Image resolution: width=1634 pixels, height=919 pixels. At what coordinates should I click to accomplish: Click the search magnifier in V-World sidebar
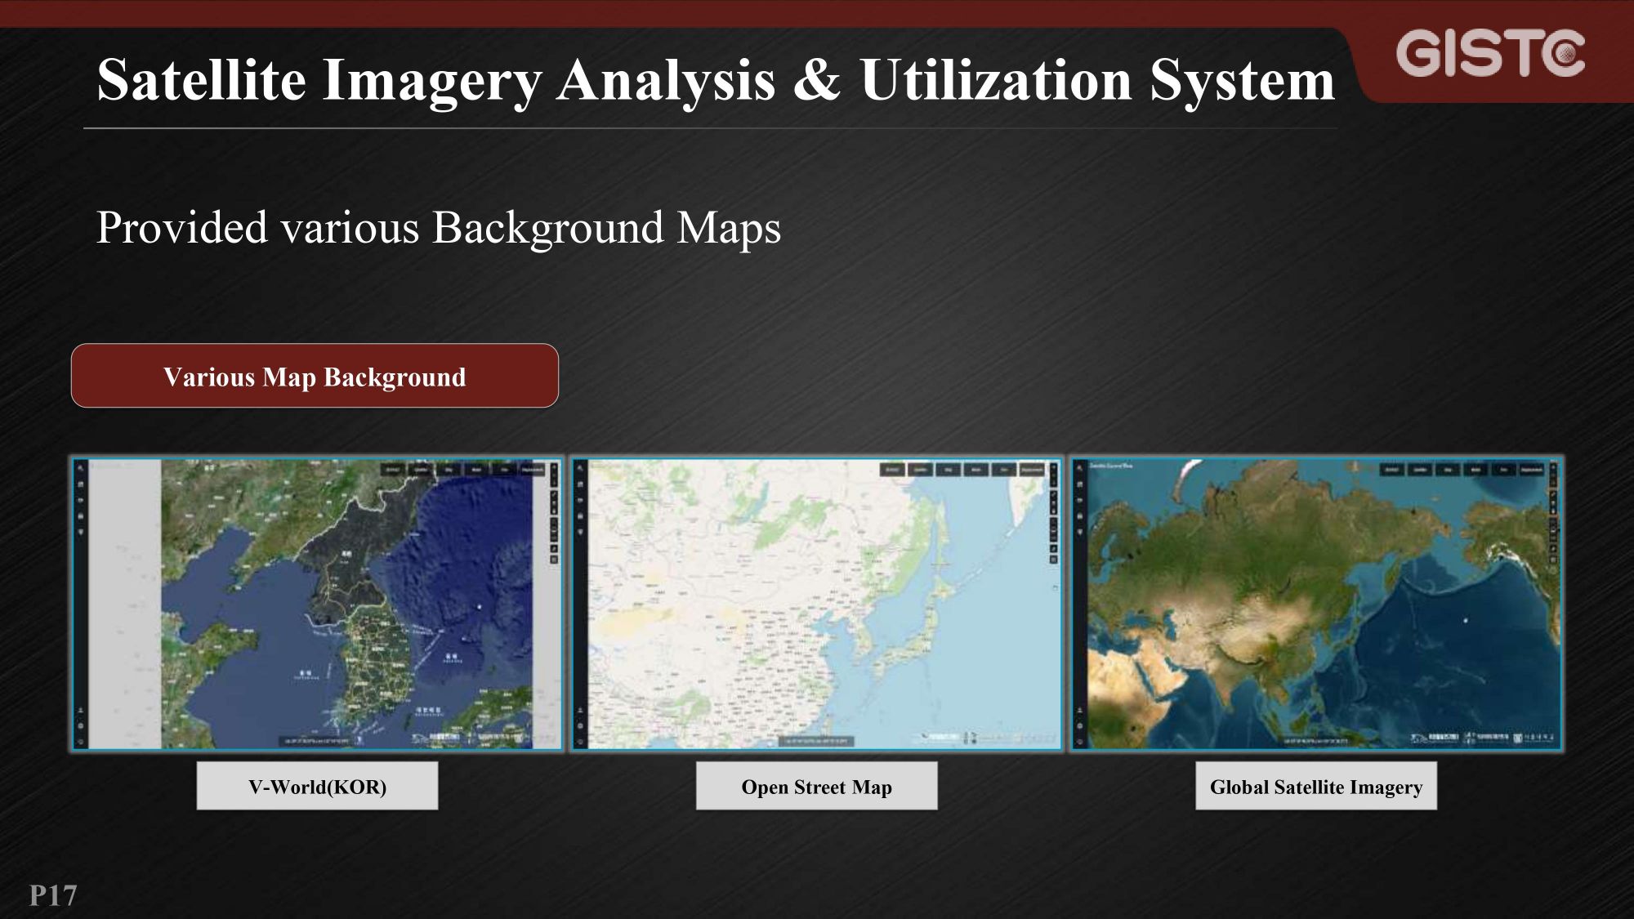[x=81, y=467]
